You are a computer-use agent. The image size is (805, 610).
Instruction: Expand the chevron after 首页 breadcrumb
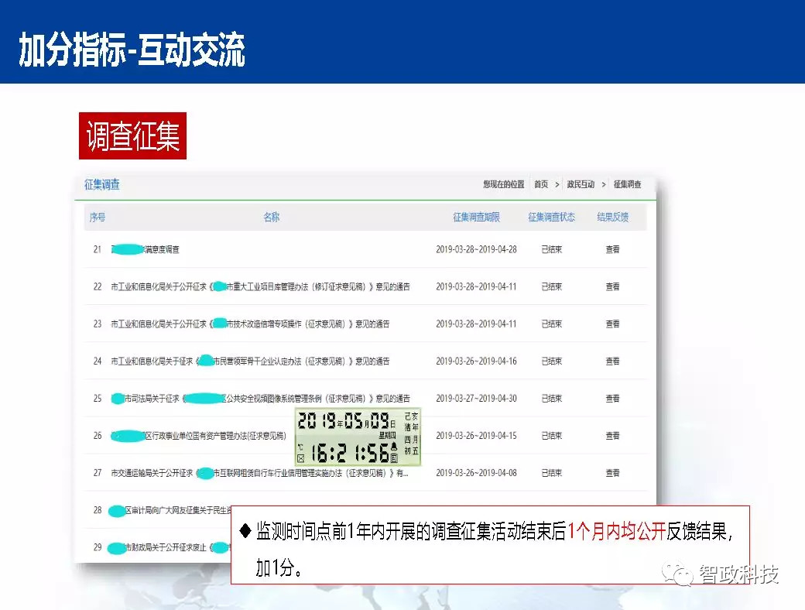558,184
